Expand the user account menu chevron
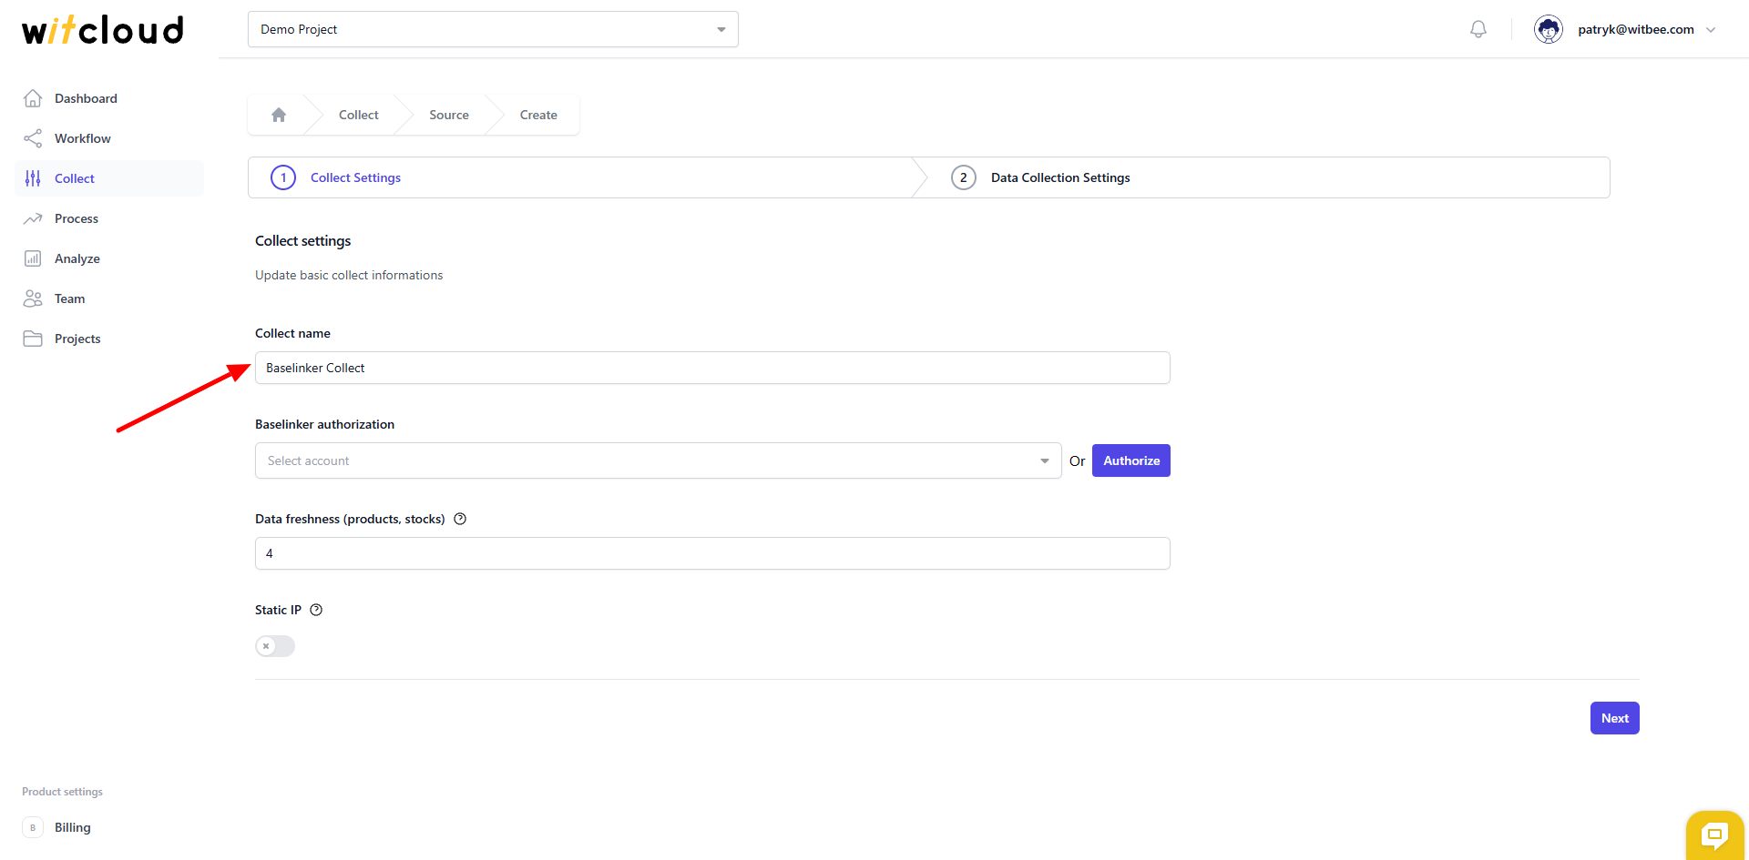Viewport: 1749px width, 860px height. point(1711,29)
